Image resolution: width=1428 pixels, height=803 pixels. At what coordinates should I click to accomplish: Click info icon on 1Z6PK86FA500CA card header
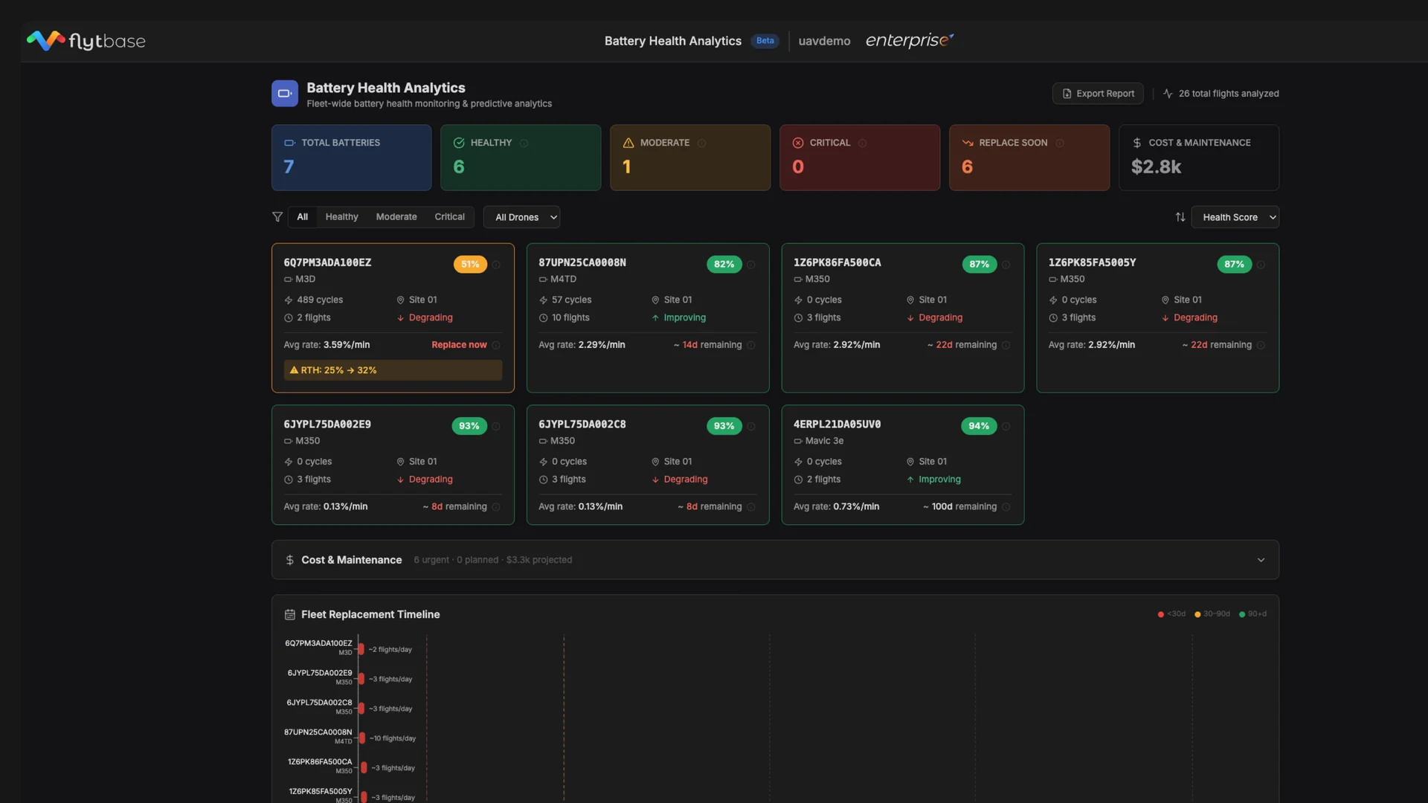pos(1006,265)
